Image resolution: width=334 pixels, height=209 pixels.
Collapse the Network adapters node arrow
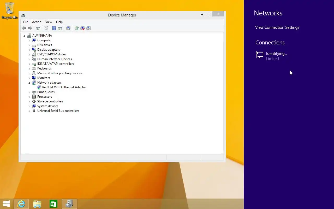(x=29, y=83)
